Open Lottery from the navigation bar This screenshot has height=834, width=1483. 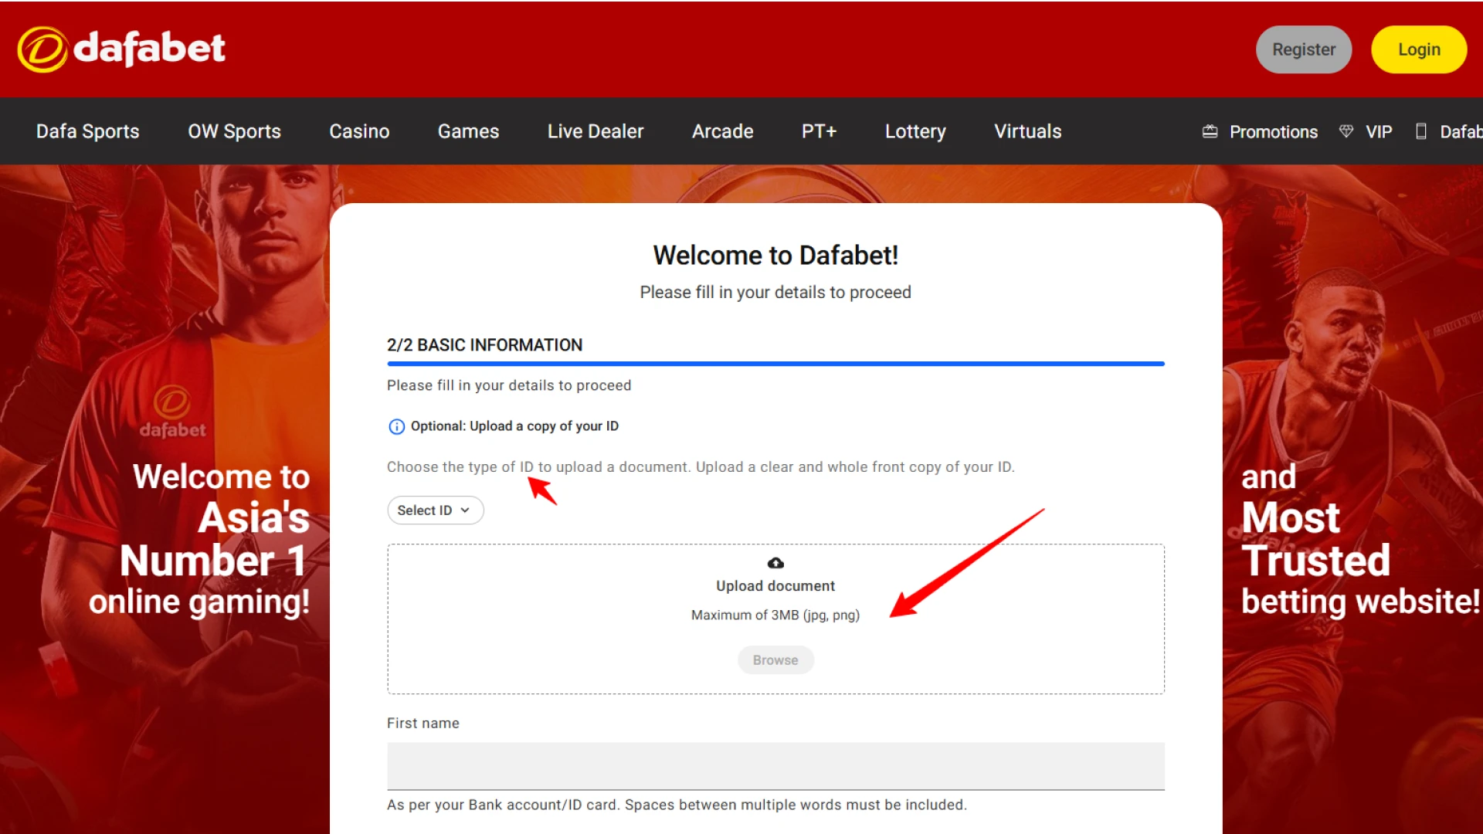[x=915, y=131]
